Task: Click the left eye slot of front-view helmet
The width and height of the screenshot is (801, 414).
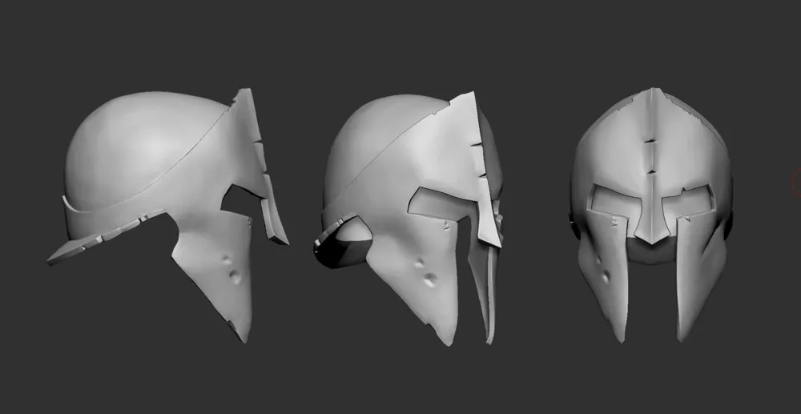Action: click(611, 200)
